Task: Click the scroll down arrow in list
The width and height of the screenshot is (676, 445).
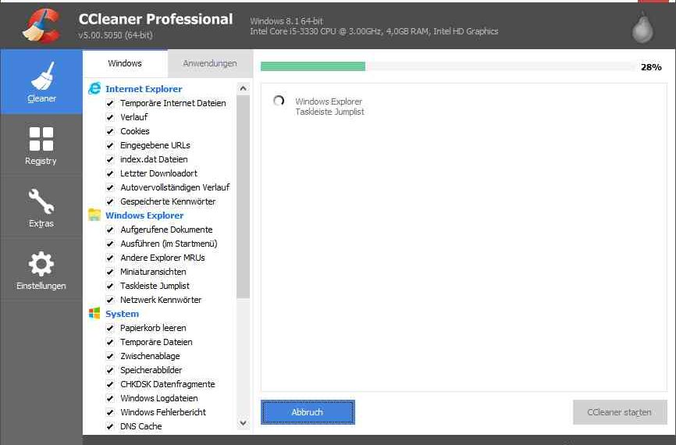Action: point(243,422)
